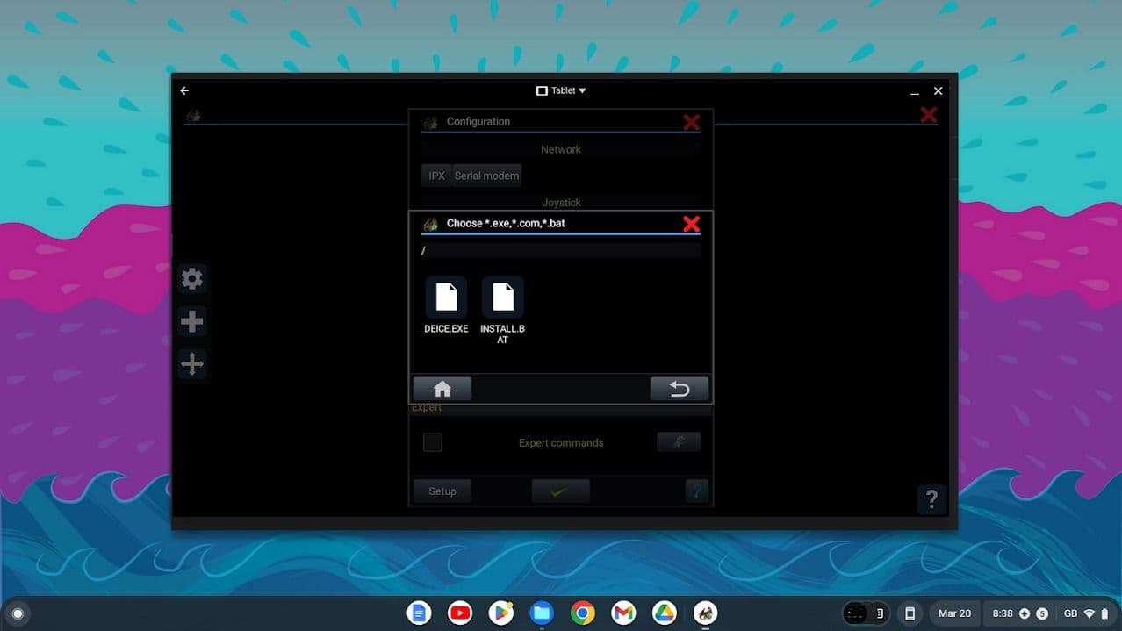Open the calendar by clicking Mar 20
The width and height of the screenshot is (1122, 631).
(953, 613)
